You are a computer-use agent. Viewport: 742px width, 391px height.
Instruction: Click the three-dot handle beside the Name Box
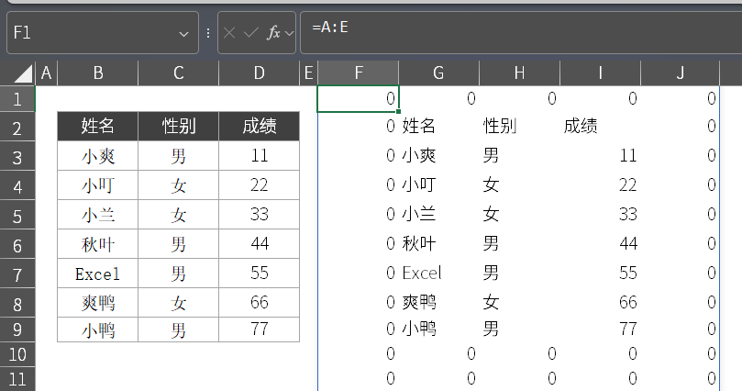tap(208, 33)
